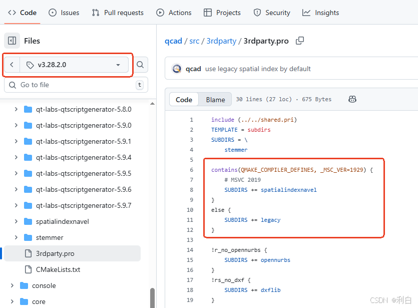418x308 pixels.
Task: Open the Security tab
Action: (x=272, y=13)
